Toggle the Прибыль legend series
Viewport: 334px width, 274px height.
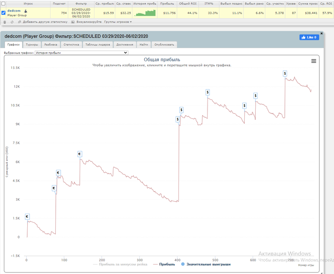pos(164,264)
